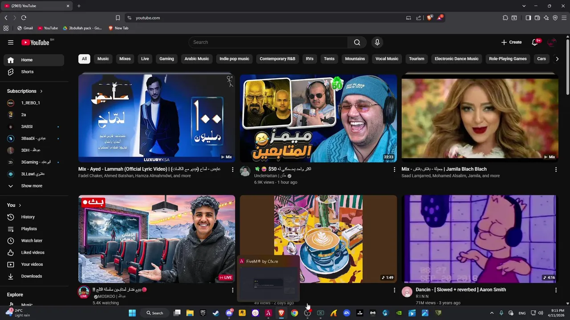Screen dimensions: 570x320
Task: Open Brave Wallet icon
Action: click(537, 18)
